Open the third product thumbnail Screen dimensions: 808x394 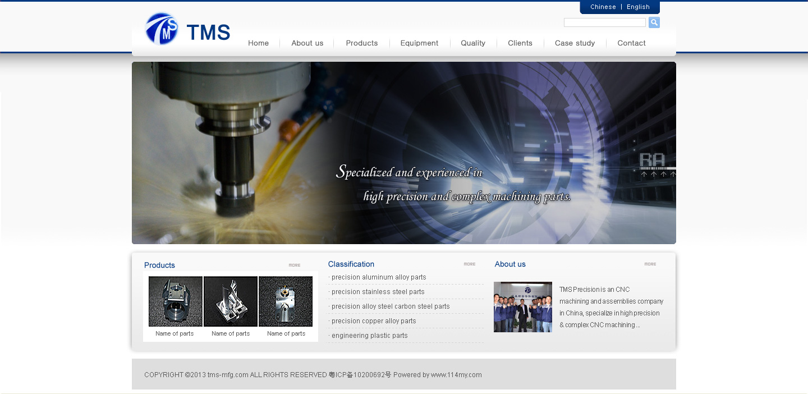[286, 301]
